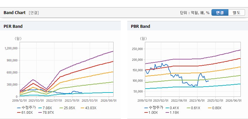Toggle the 61.00X legend item
The height and width of the screenshot is (119, 248).
[x=25, y=112]
